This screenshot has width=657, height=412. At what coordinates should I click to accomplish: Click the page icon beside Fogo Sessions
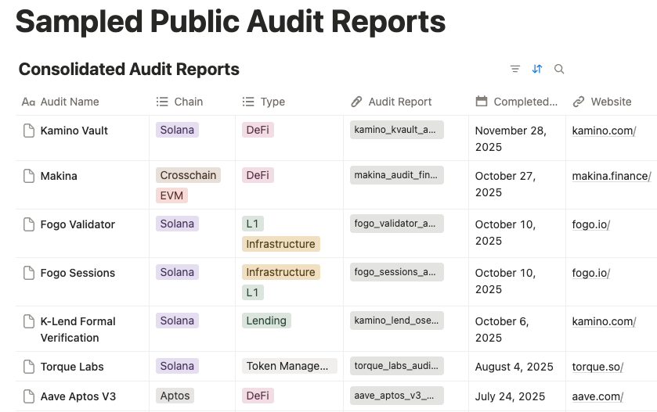pos(28,273)
